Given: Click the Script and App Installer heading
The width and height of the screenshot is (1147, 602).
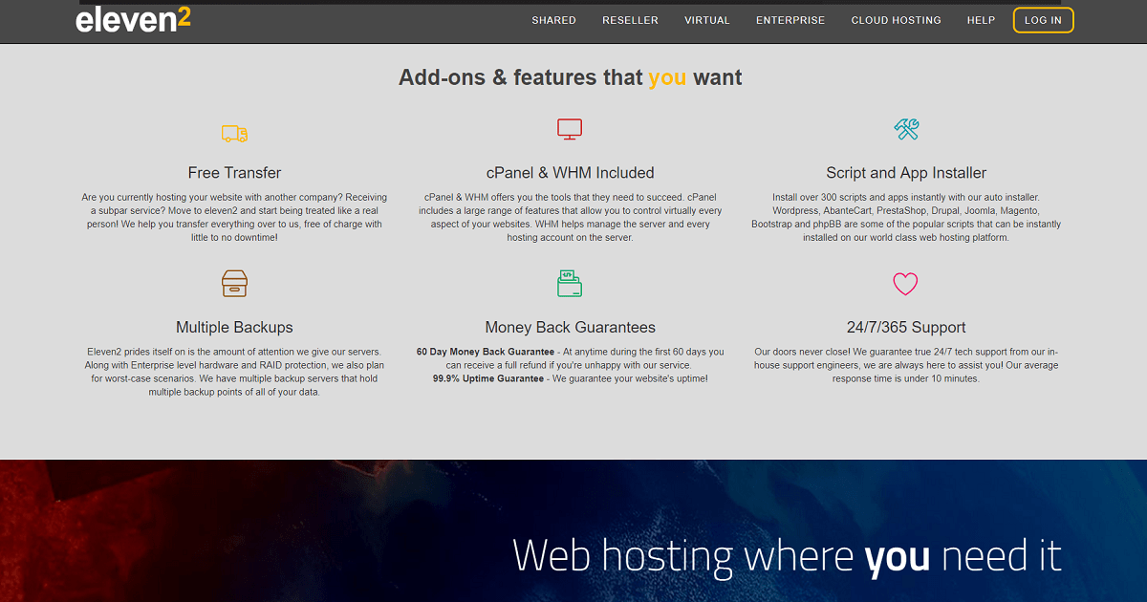Looking at the screenshot, I should (x=906, y=173).
